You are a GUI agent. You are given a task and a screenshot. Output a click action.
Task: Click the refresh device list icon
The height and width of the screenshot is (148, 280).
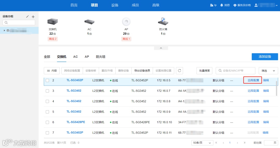click(x=179, y=71)
